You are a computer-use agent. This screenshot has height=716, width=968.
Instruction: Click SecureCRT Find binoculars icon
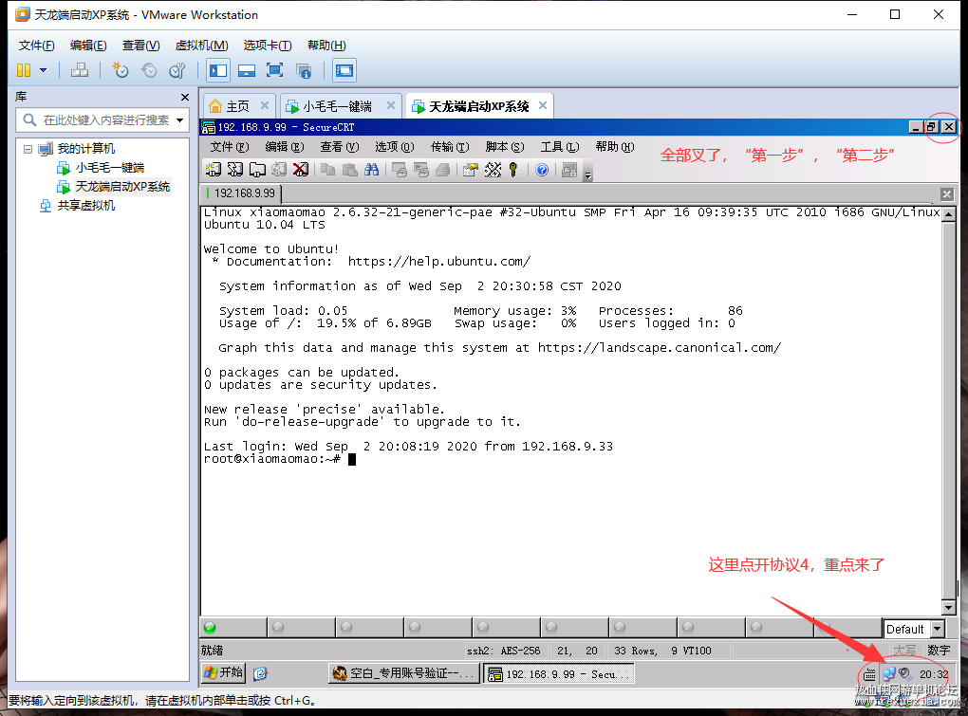(x=372, y=170)
